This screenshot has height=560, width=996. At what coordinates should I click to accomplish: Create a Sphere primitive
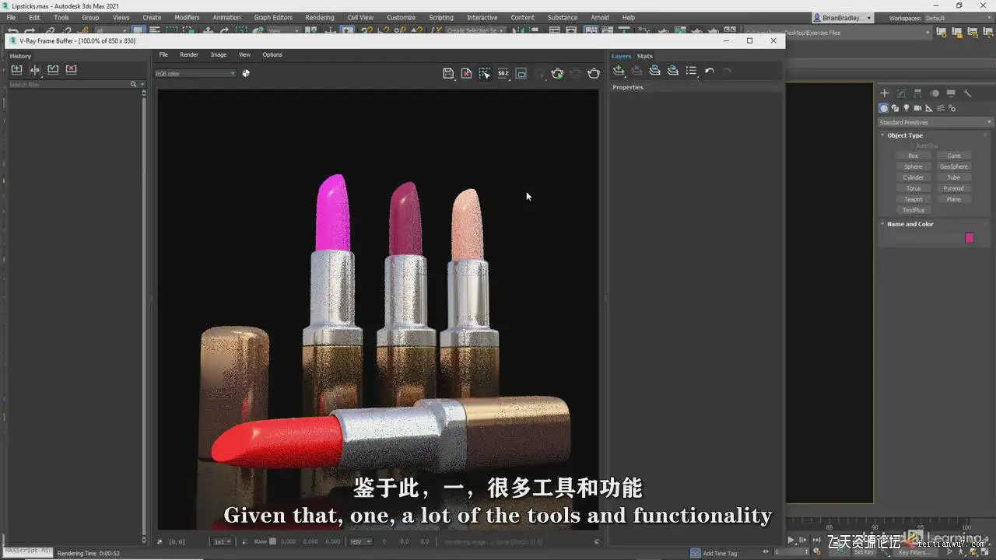click(914, 166)
